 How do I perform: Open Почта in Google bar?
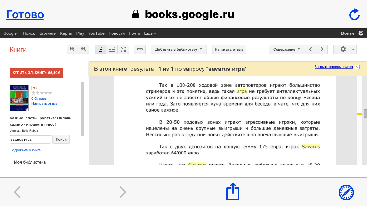tap(134, 33)
